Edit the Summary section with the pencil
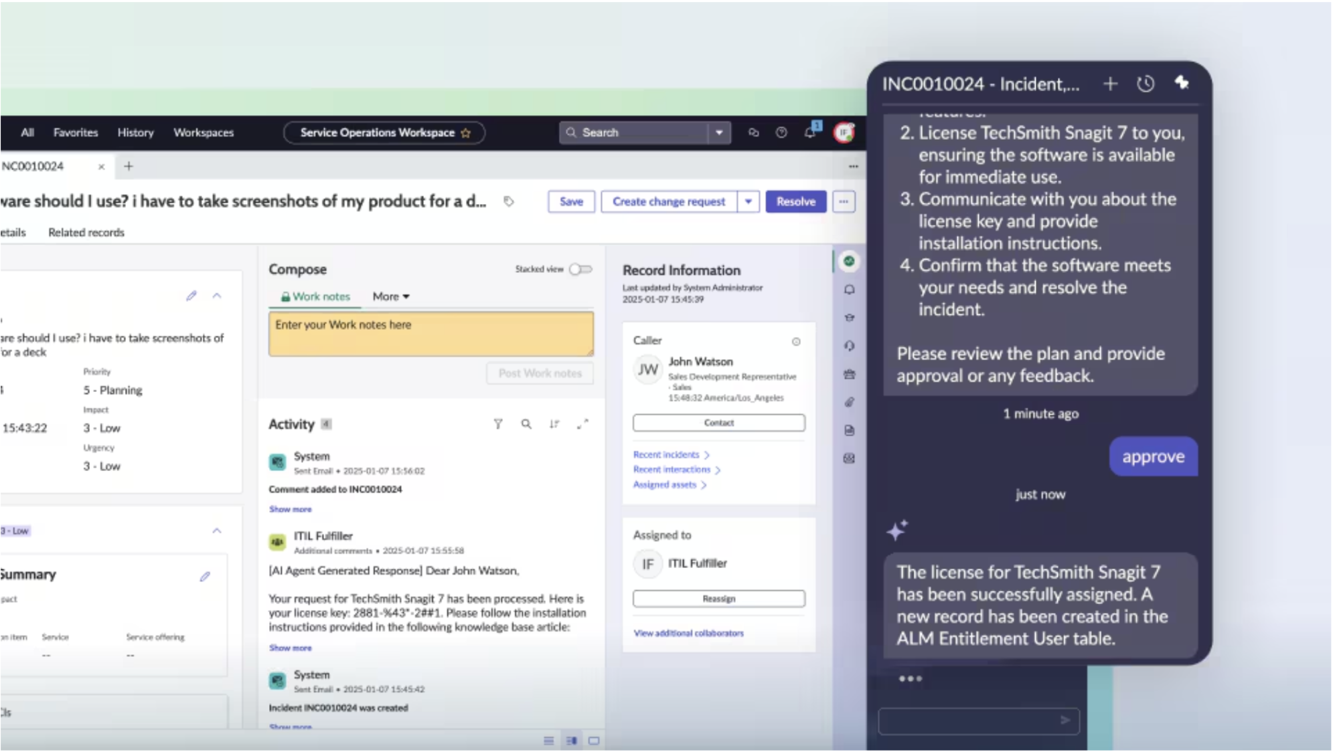Screen dimensions: 1335x752 click(x=205, y=577)
